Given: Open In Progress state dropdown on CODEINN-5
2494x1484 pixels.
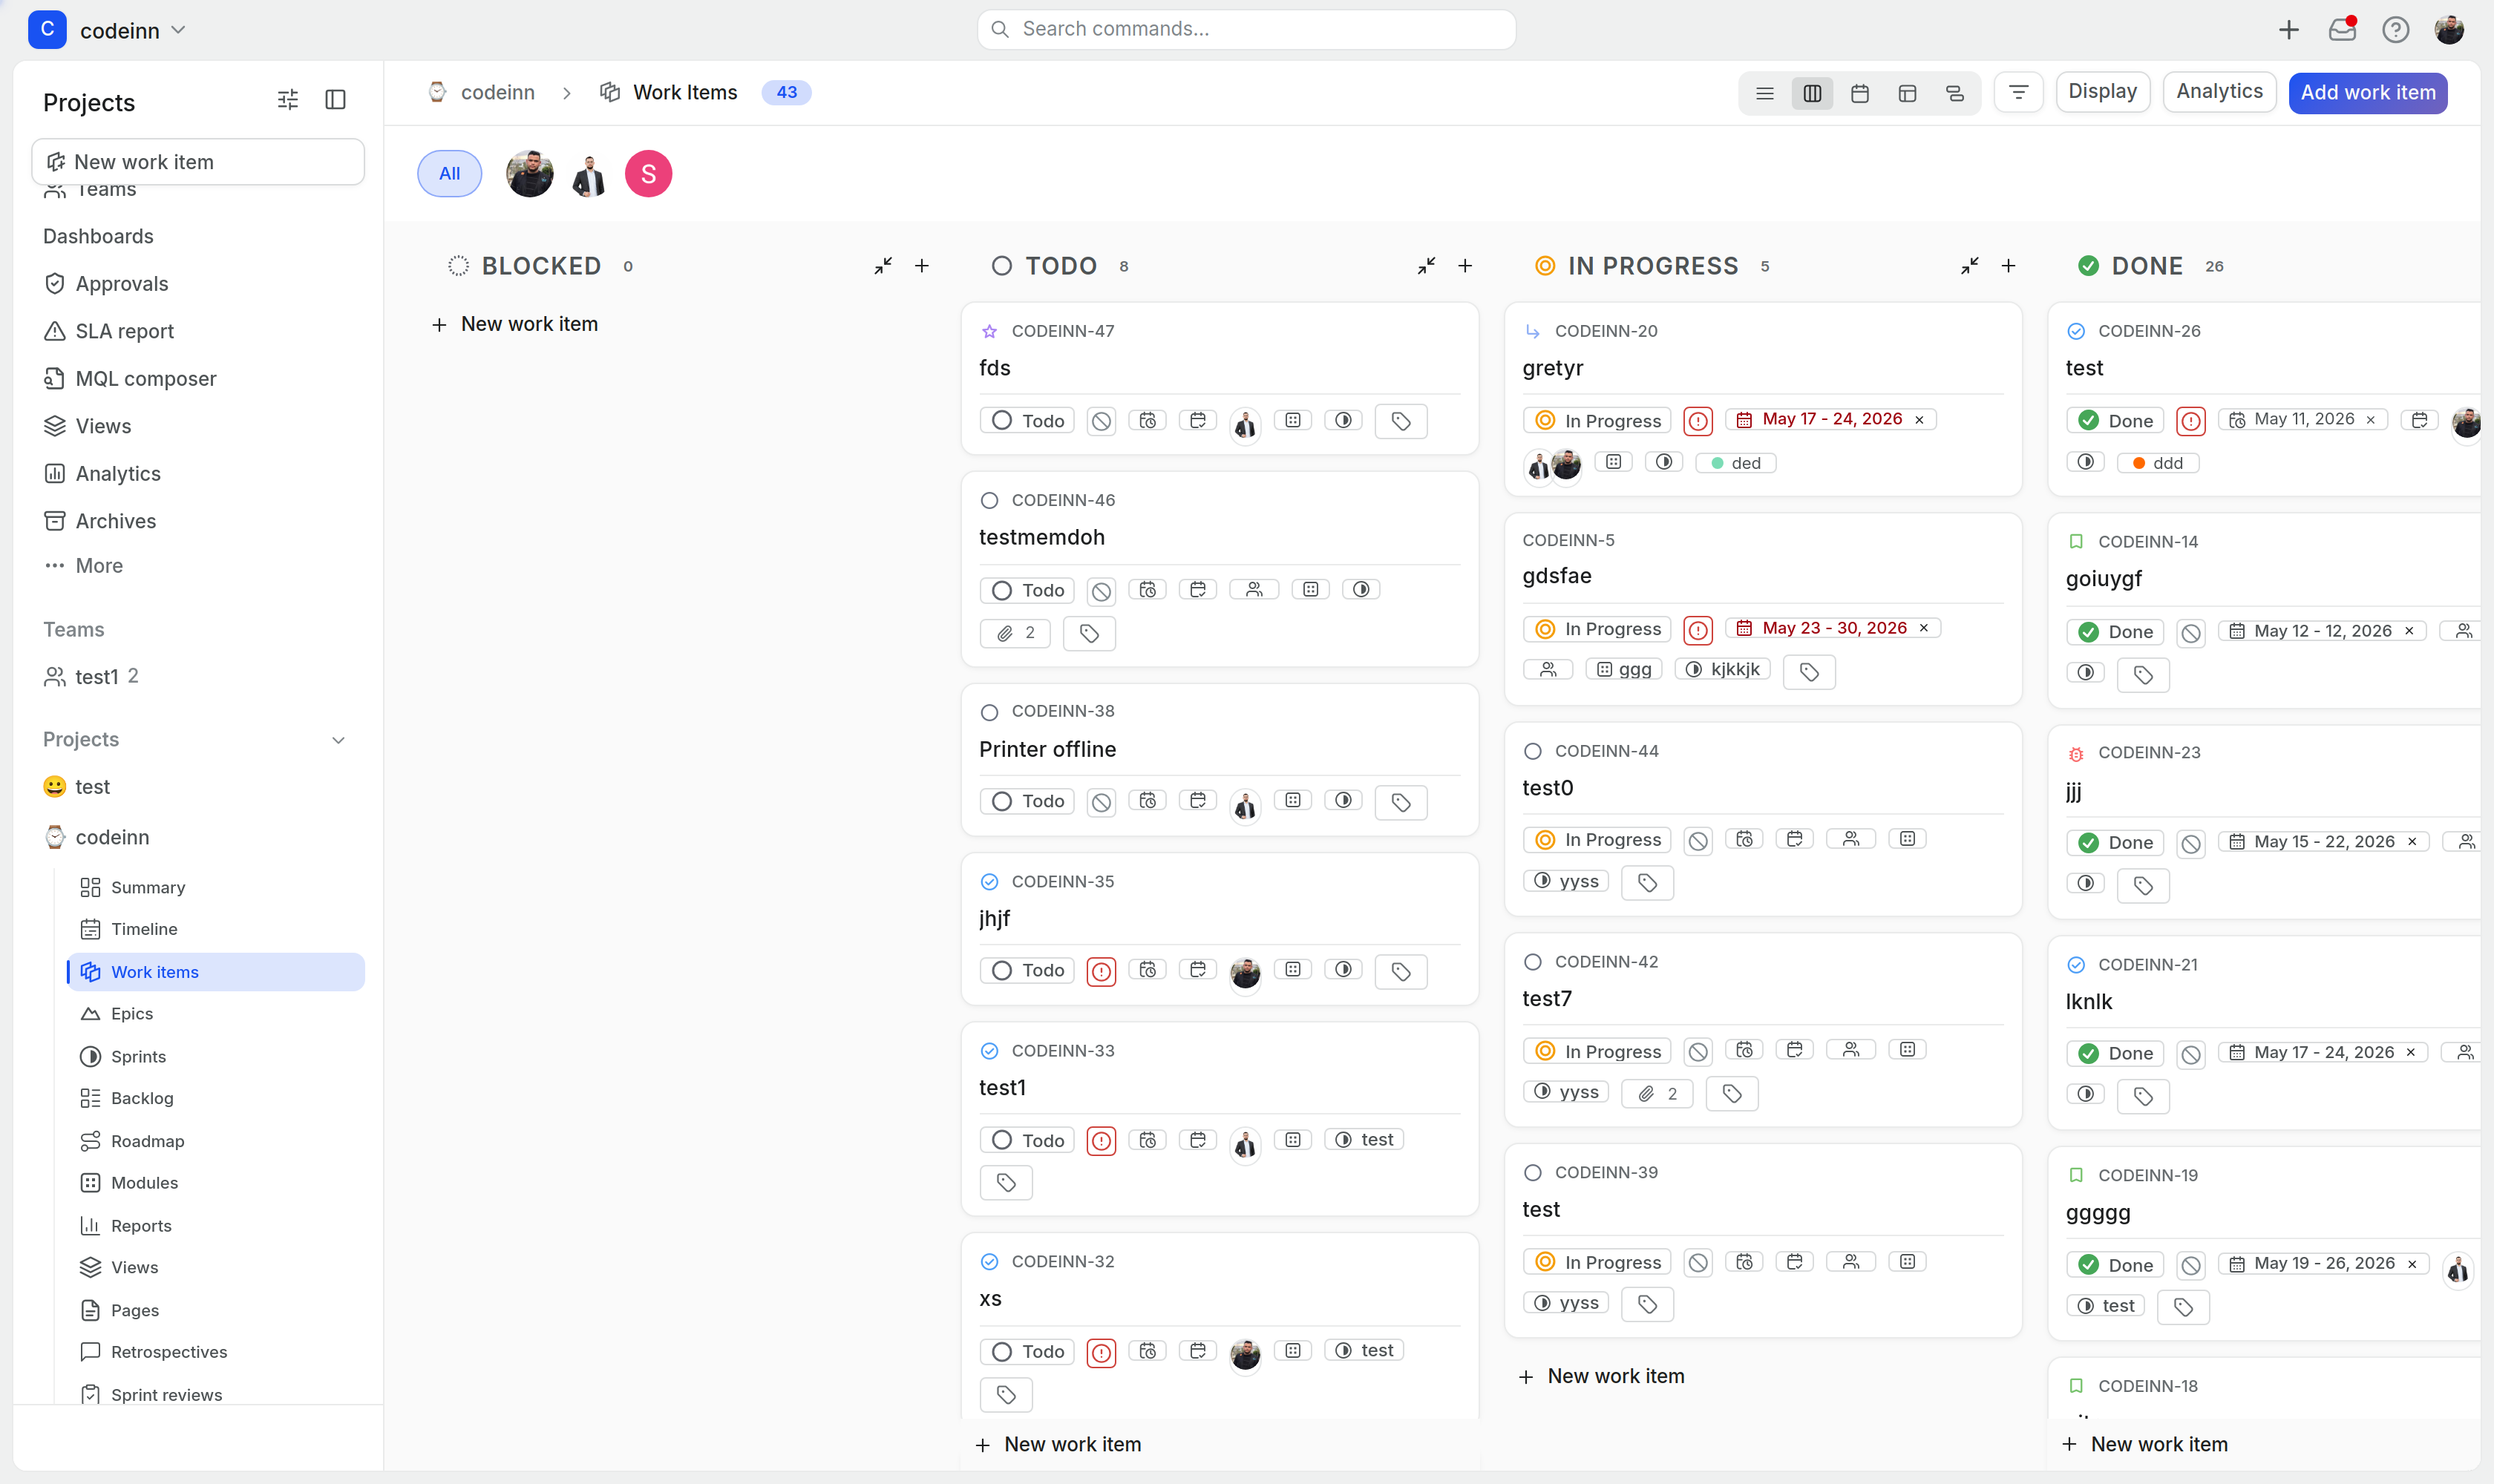Looking at the screenshot, I should click(x=1597, y=629).
